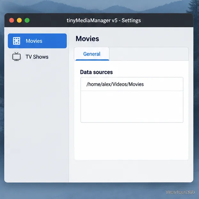Viewport: 199px width, 199px height.
Task: Select the /home/alex/Videos/Movies data source entry
Action: [x=132, y=84]
